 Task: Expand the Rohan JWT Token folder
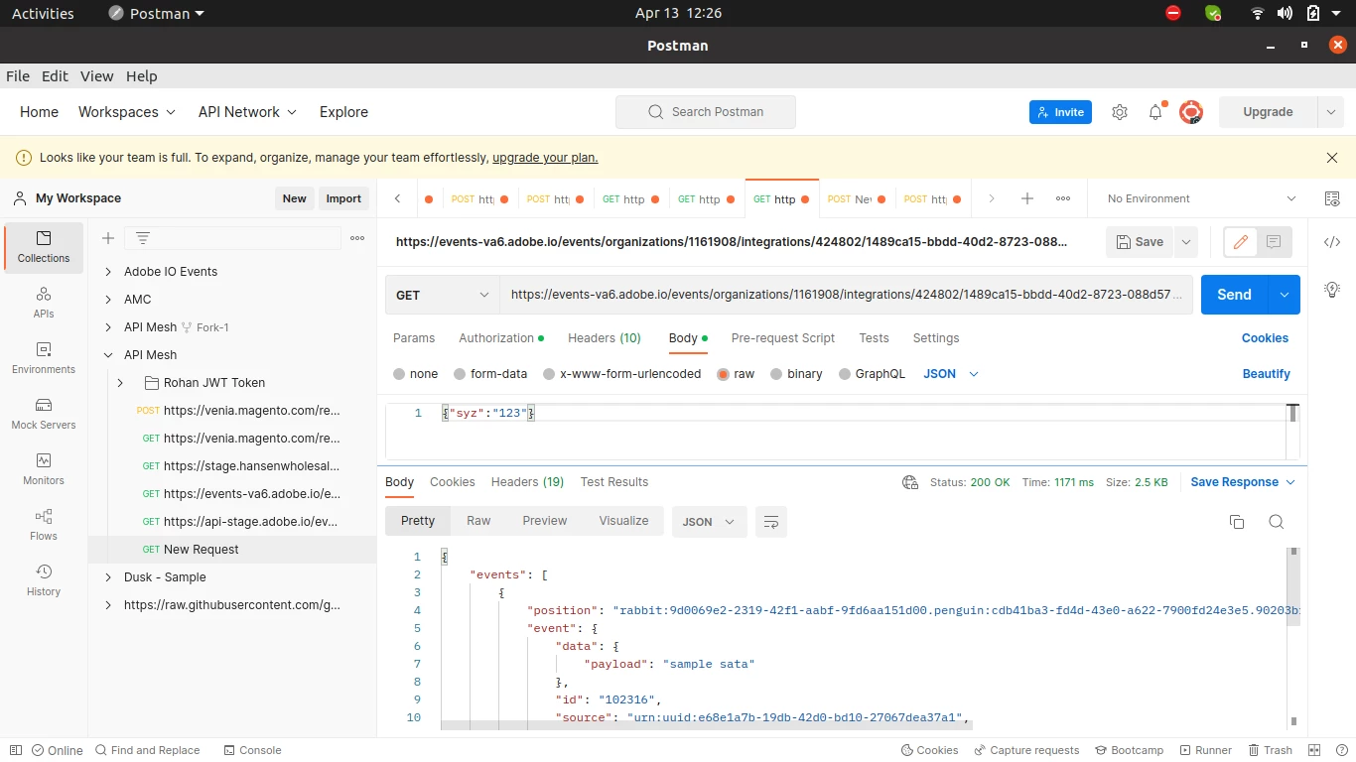(x=120, y=382)
